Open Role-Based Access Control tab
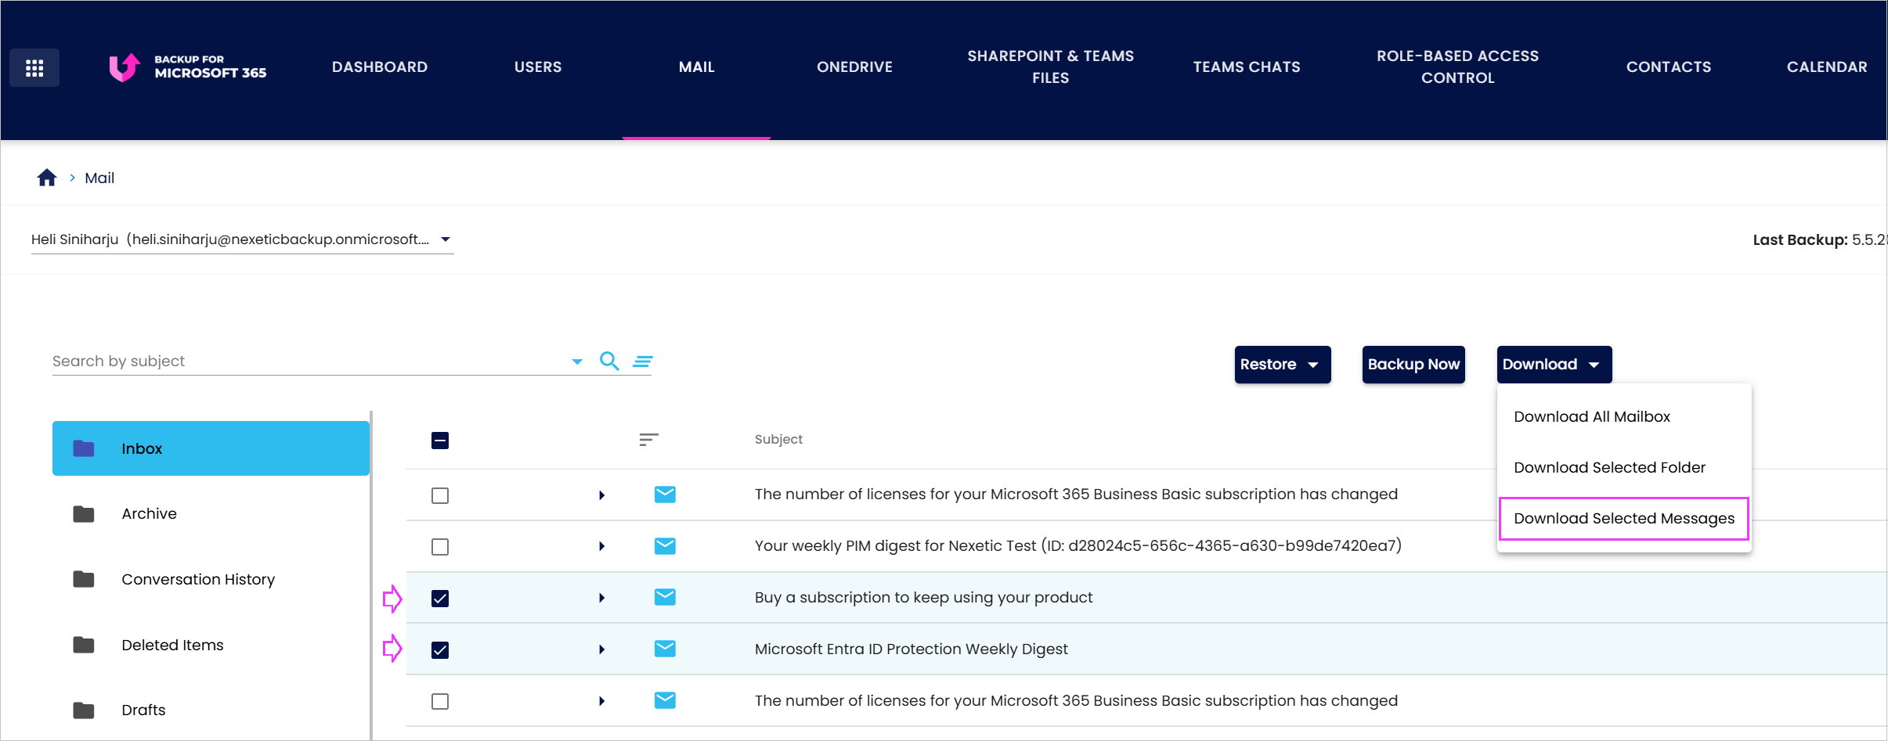1888x741 pixels. pyautogui.click(x=1458, y=67)
